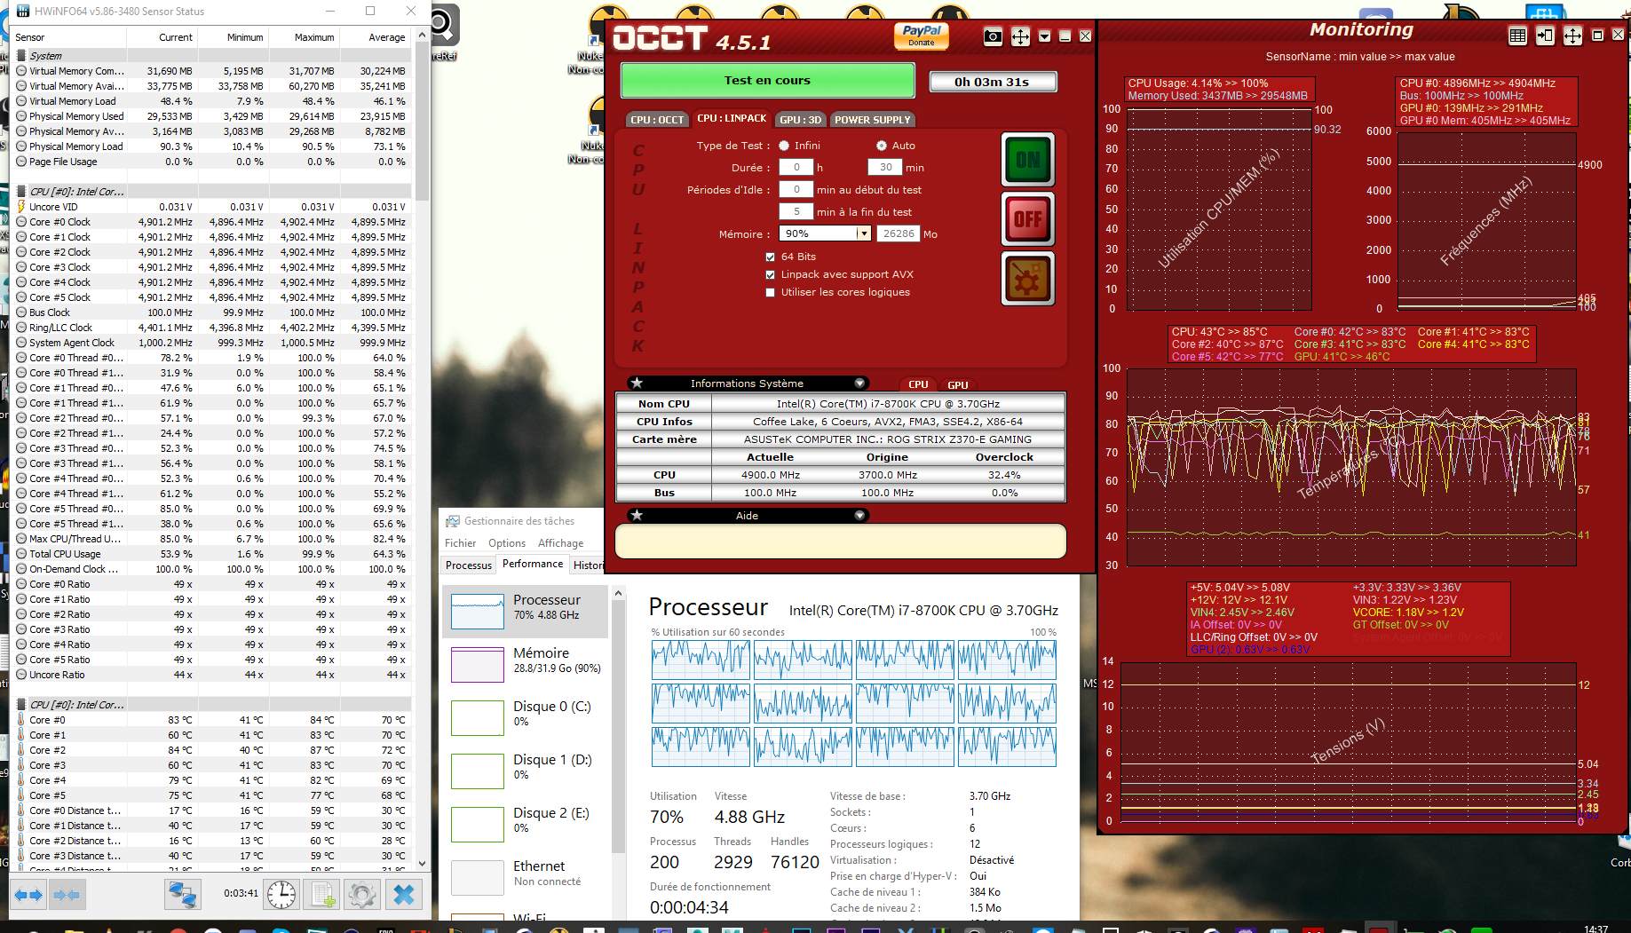The width and height of the screenshot is (1631, 933).
Task: Toggle the 64 Bits checkbox
Action: tap(771, 257)
